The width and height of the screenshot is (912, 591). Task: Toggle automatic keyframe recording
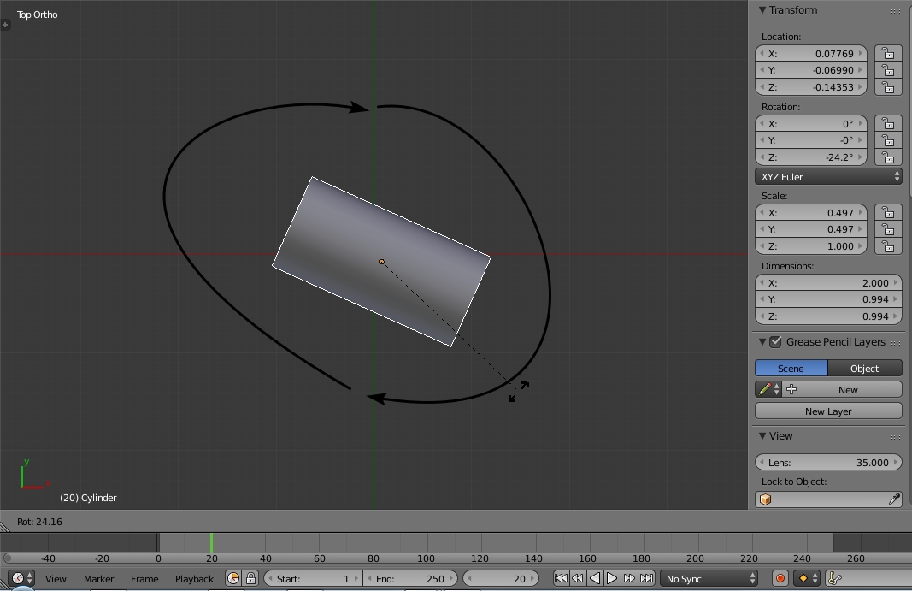(780, 578)
